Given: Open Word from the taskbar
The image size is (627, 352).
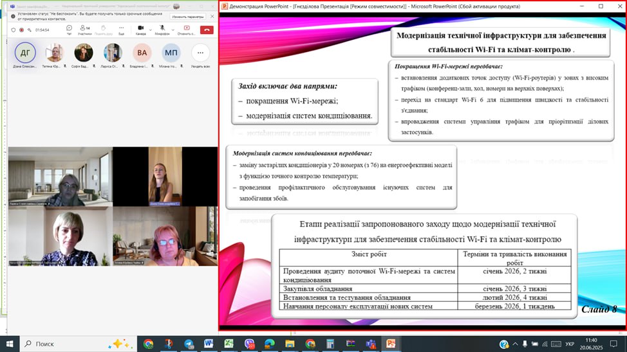Looking at the screenshot, I should [209, 344].
